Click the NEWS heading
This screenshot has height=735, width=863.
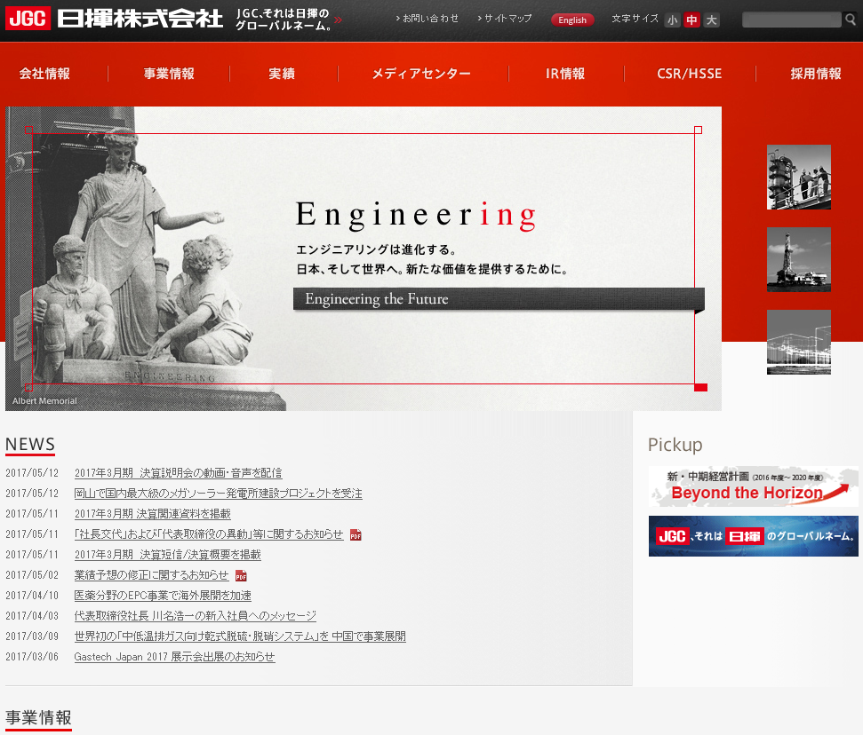pyautogui.click(x=30, y=444)
